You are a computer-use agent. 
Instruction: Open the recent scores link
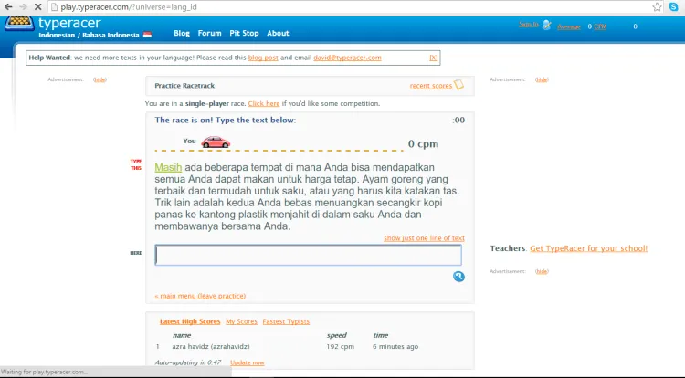click(x=431, y=86)
